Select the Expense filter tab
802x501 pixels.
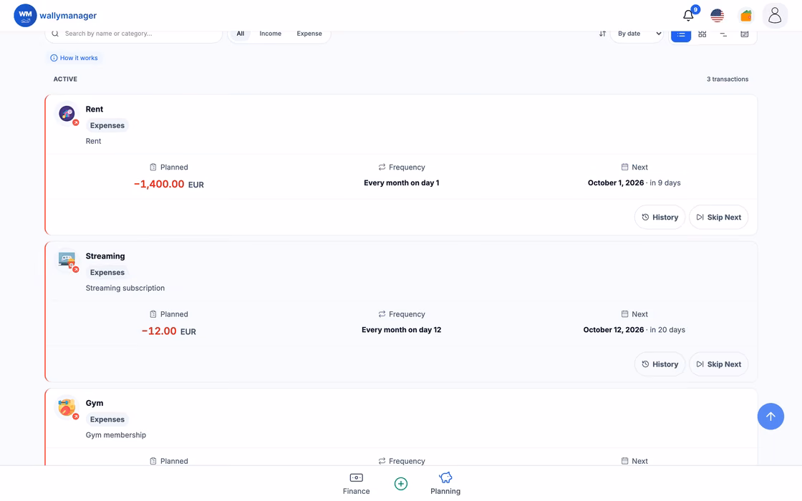click(309, 34)
